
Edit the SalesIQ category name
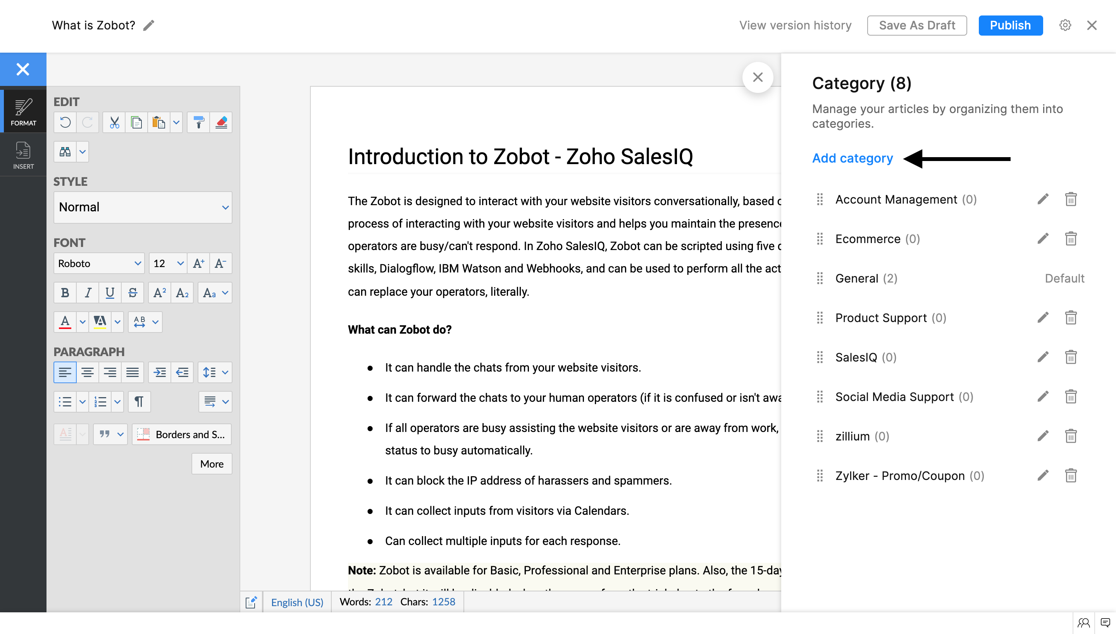click(1042, 357)
